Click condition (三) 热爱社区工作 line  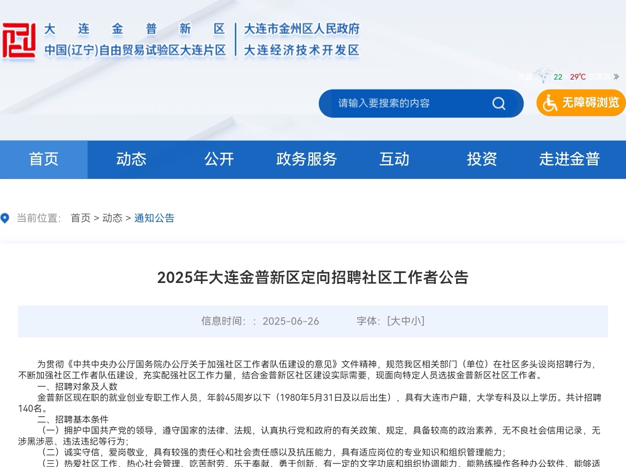[x=319, y=463]
